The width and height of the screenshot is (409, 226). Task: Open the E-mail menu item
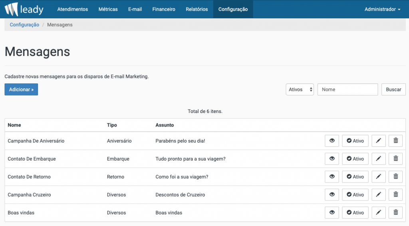click(135, 9)
